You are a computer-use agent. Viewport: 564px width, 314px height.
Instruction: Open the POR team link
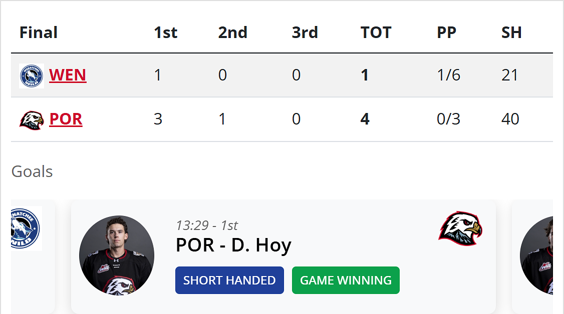pyautogui.click(x=66, y=119)
